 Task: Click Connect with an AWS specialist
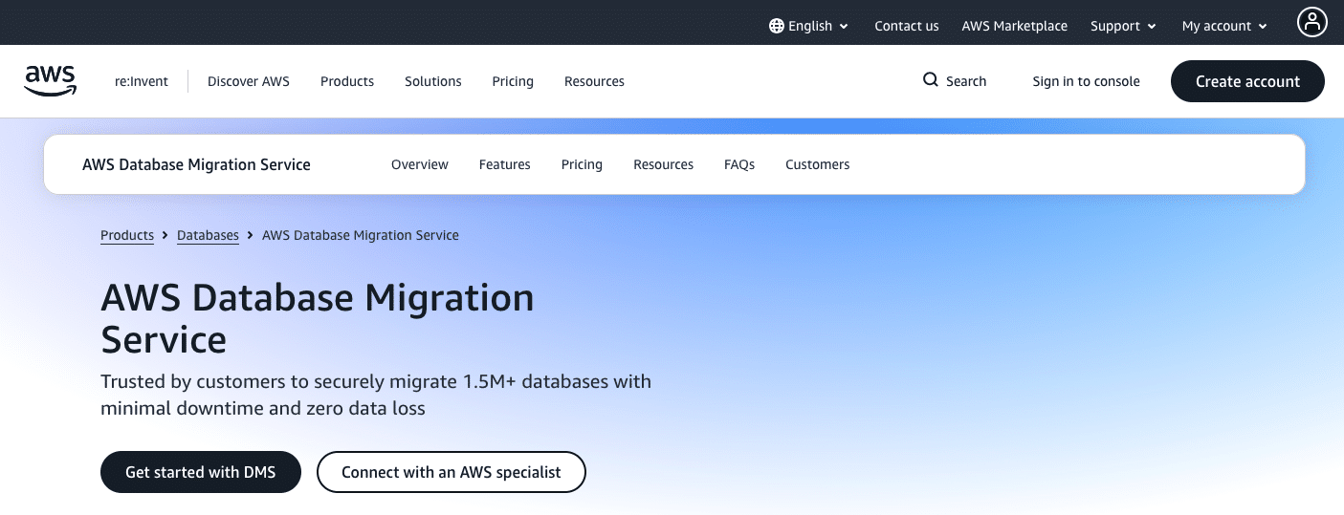click(452, 472)
